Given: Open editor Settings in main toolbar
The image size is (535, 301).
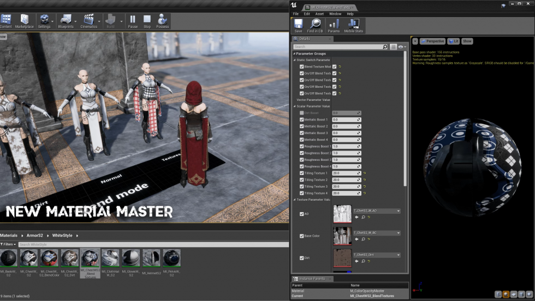Looking at the screenshot, I should click(44, 21).
